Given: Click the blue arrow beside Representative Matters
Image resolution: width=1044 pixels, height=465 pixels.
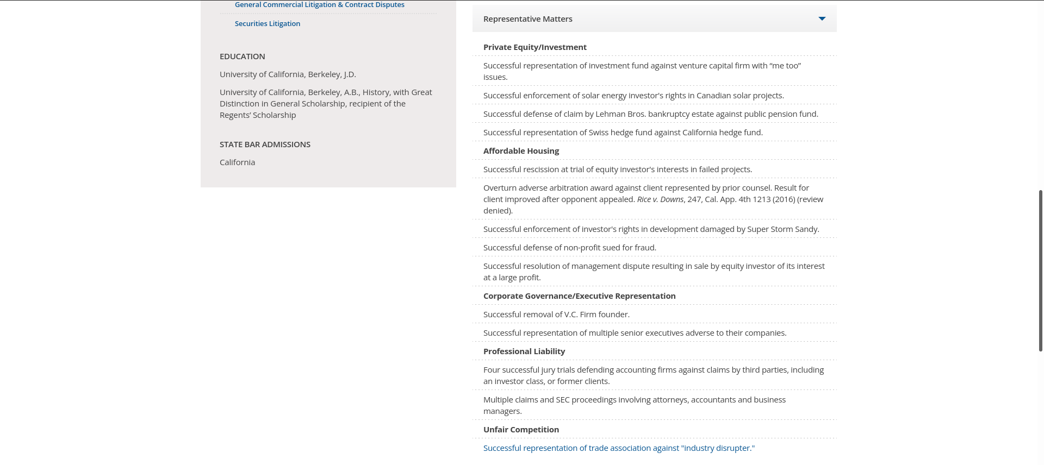Looking at the screenshot, I should pyautogui.click(x=822, y=19).
